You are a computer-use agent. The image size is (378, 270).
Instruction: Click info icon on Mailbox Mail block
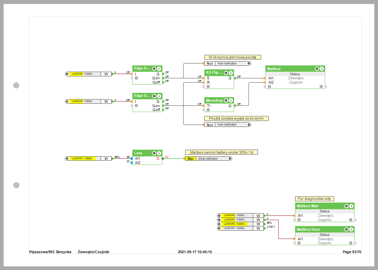[x=351, y=206]
